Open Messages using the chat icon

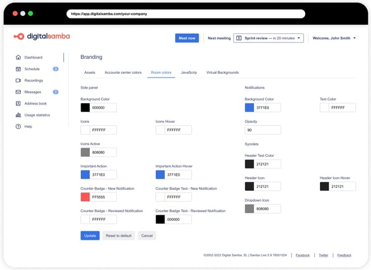[18, 92]
